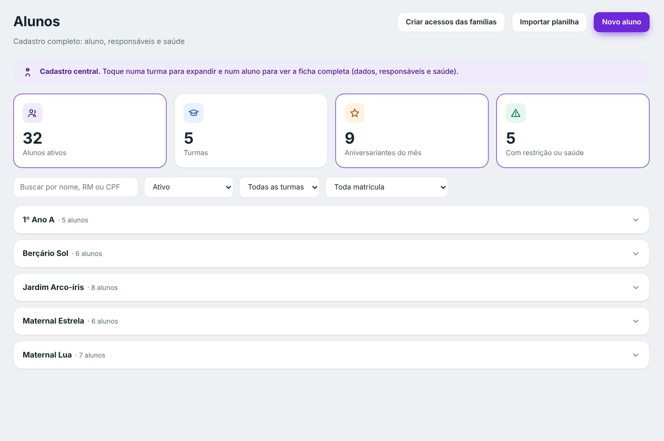Toggle the 9 Aniversariantes do mês filter card
The image size is (664, 441).
pyautogui.click(x=412, y=131)
